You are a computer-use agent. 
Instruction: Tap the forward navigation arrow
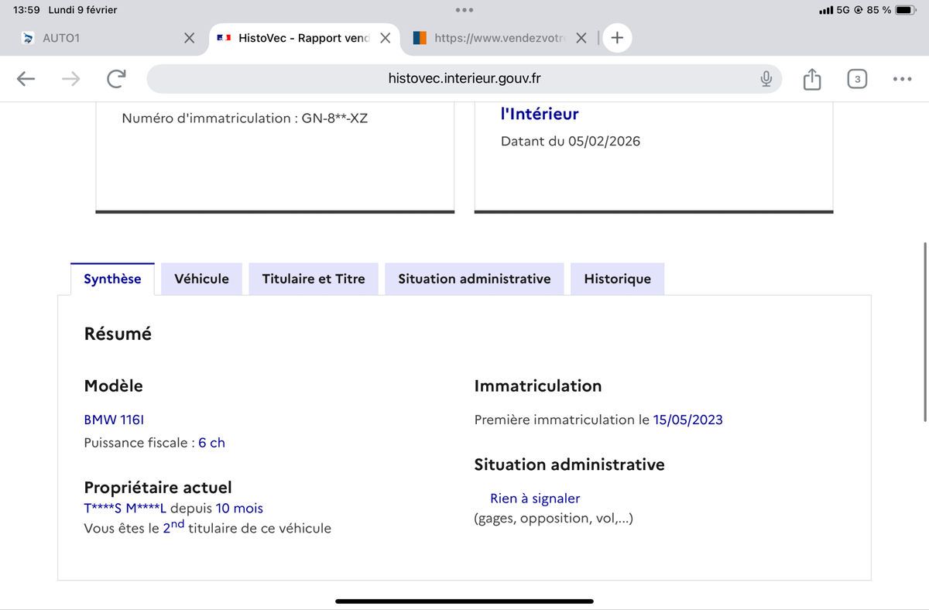click(x=70, y=78)
